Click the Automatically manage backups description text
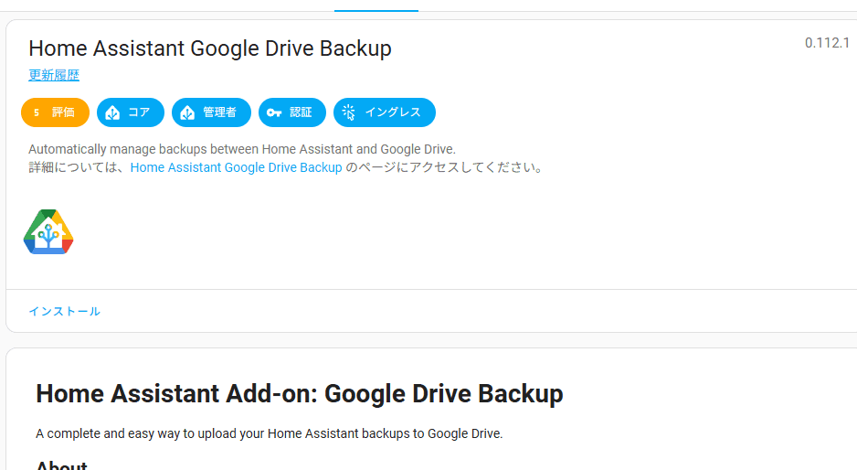Image resolution: width=857 pixels, height=470 pixels. coord(242,149)
